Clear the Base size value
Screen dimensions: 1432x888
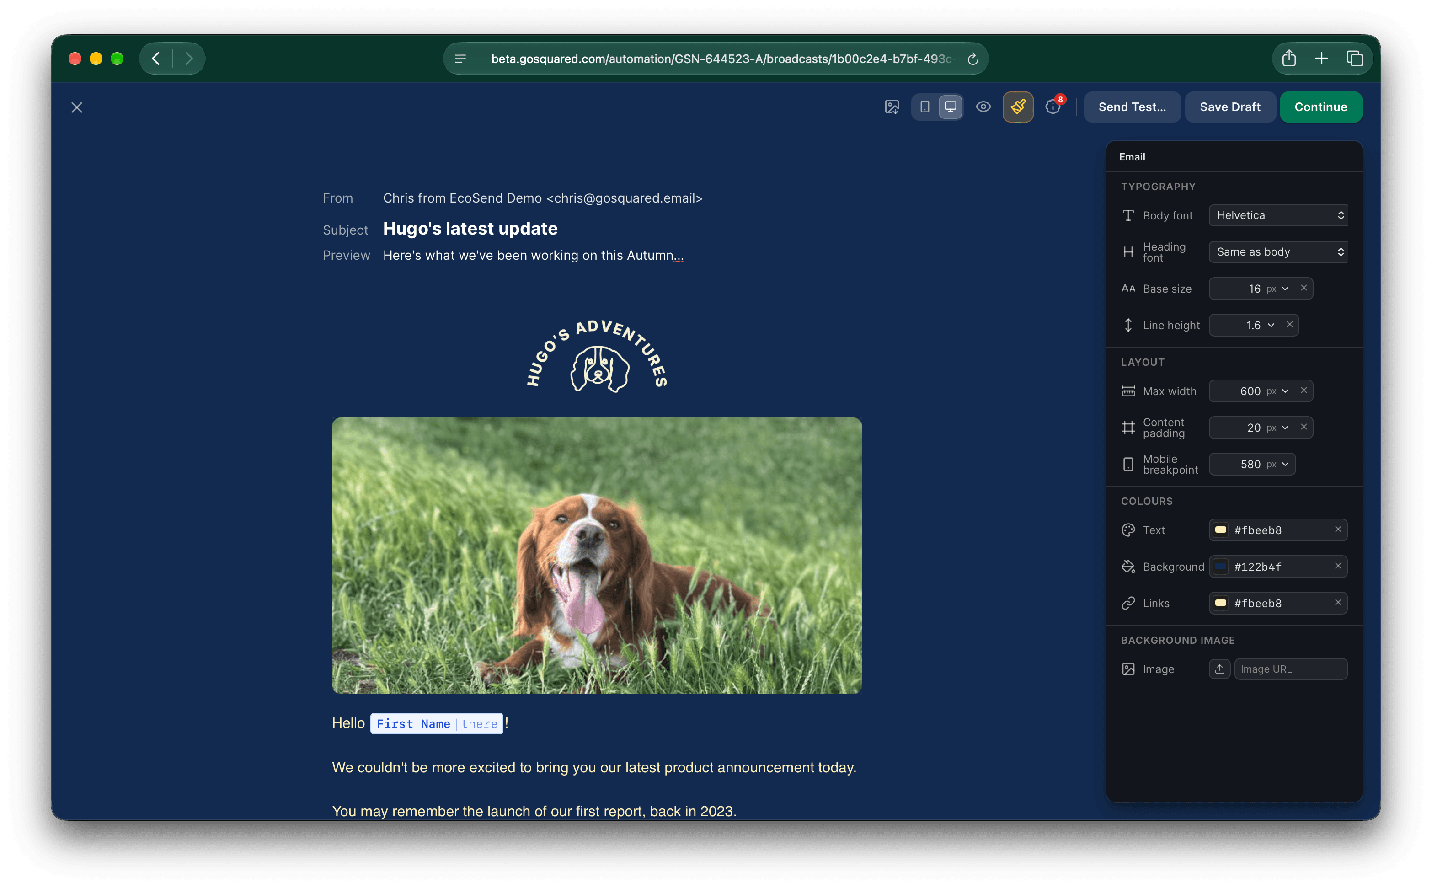tap(1304, 289)
